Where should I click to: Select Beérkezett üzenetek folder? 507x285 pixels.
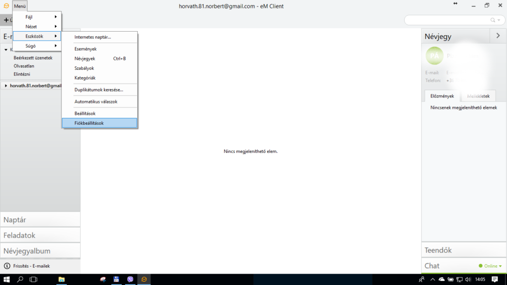(33, 58)
